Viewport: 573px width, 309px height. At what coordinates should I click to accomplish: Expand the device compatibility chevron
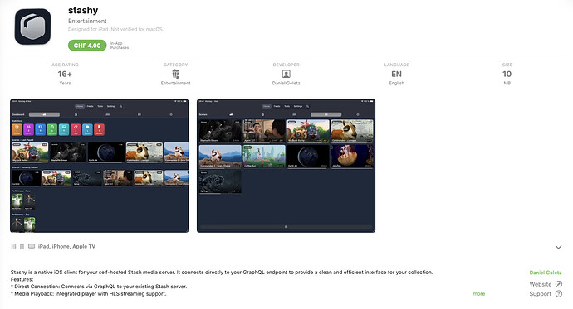pyautogui.click(x=558, y=247)
